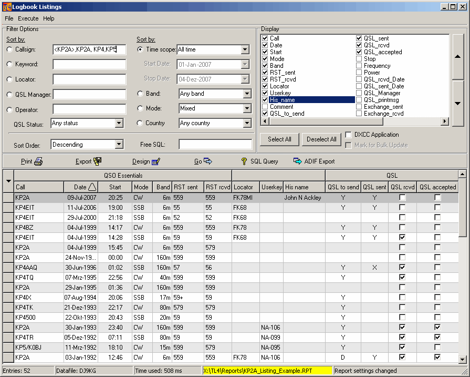Screen dimensions: 470x377
Task: Click ADIF Export in the toolbar
Action: coord(314,161)
